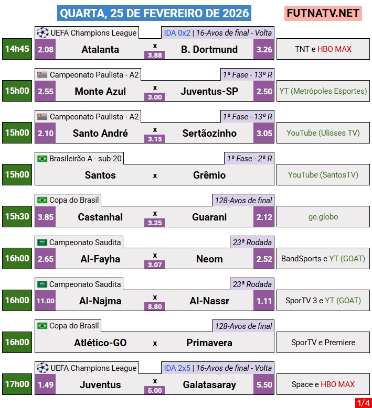Select the 5.50 Galatasaray away odds
This screenshot has height=408, width=372.
click(x=264, y=384)
